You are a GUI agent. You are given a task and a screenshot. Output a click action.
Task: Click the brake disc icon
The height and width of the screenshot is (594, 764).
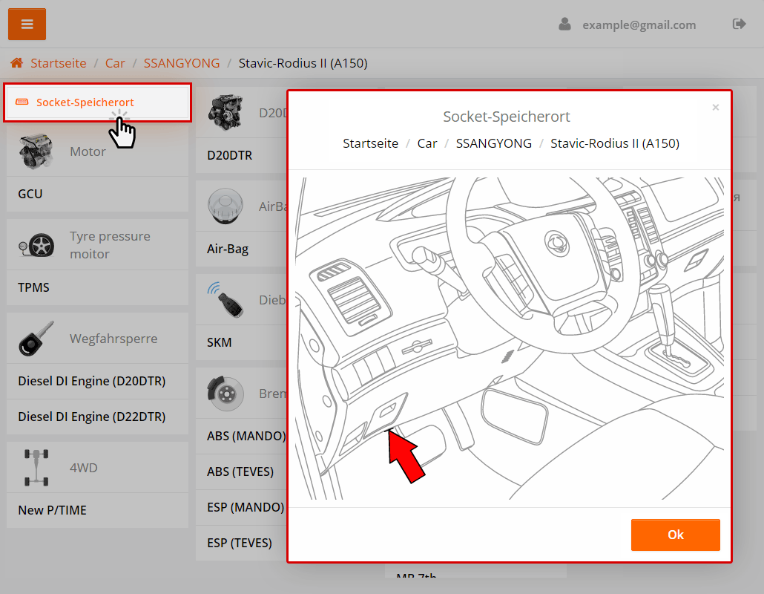(x=225, y=394)
